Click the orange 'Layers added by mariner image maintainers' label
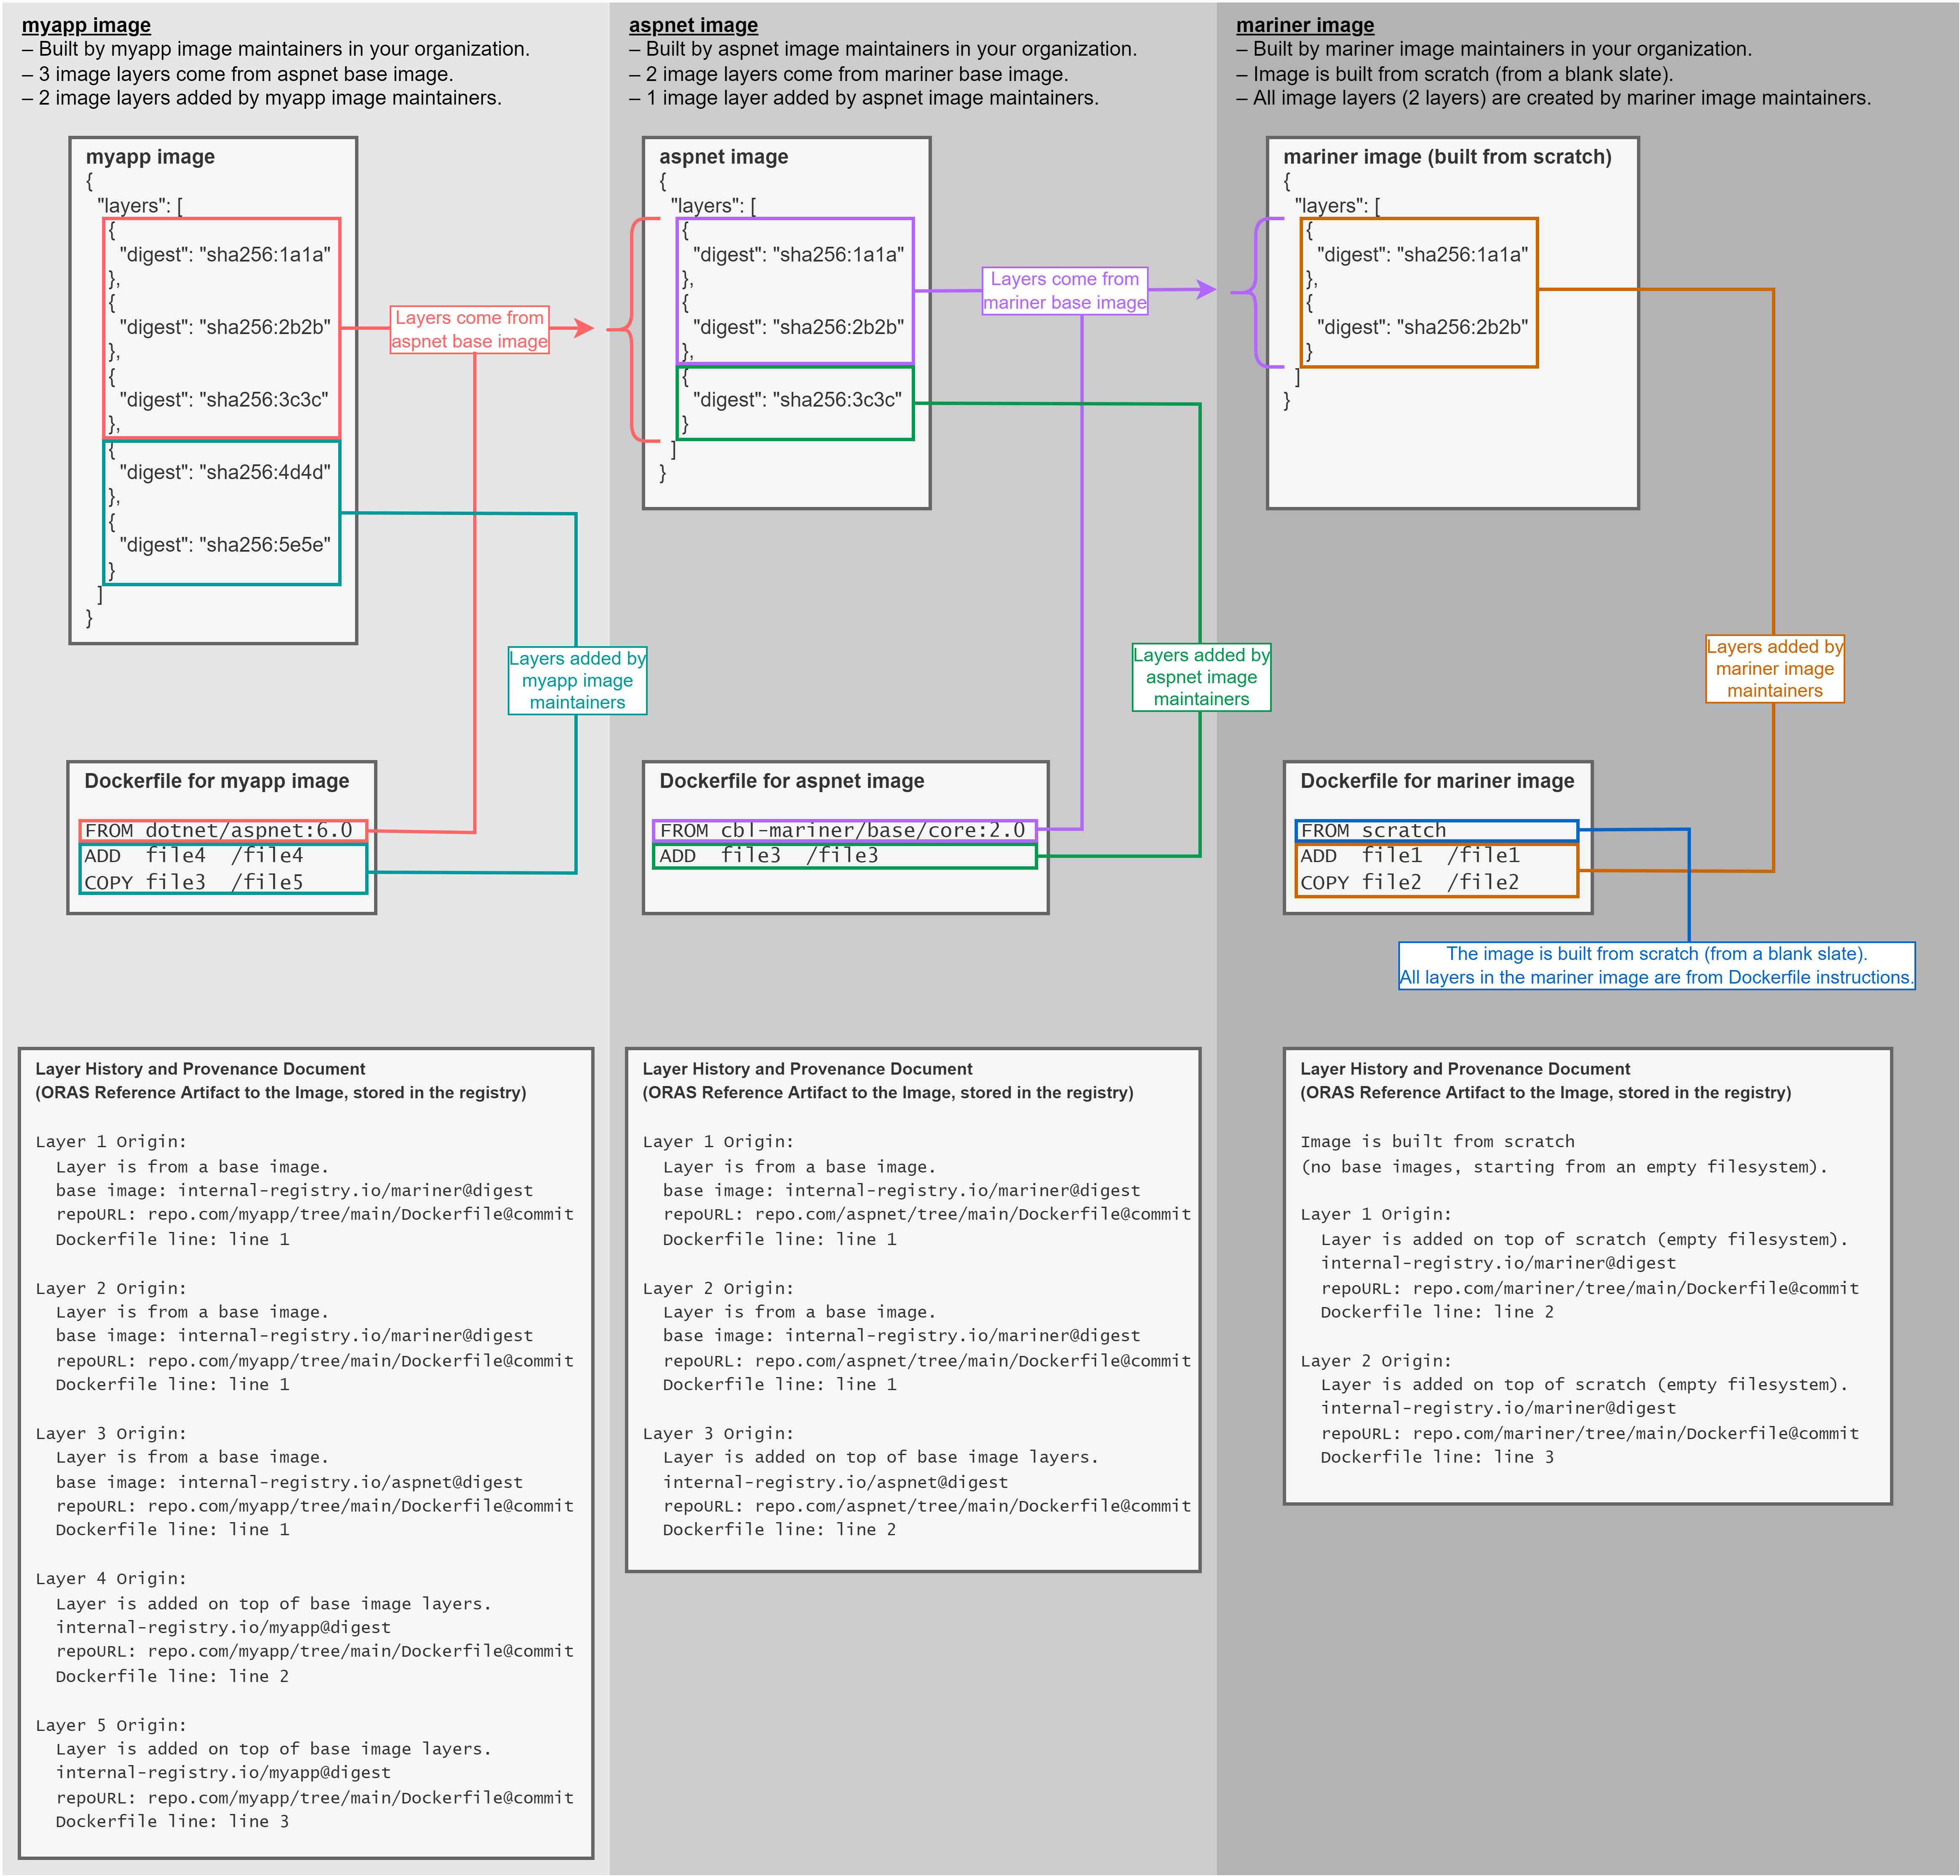The height and width of the screenshot is (1876, 1960). [x=1774, y=668]
